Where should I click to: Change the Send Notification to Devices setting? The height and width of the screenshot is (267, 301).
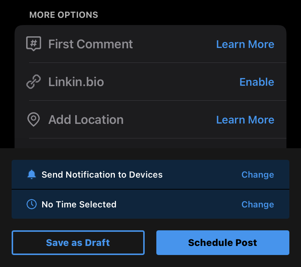pos(257,175)
